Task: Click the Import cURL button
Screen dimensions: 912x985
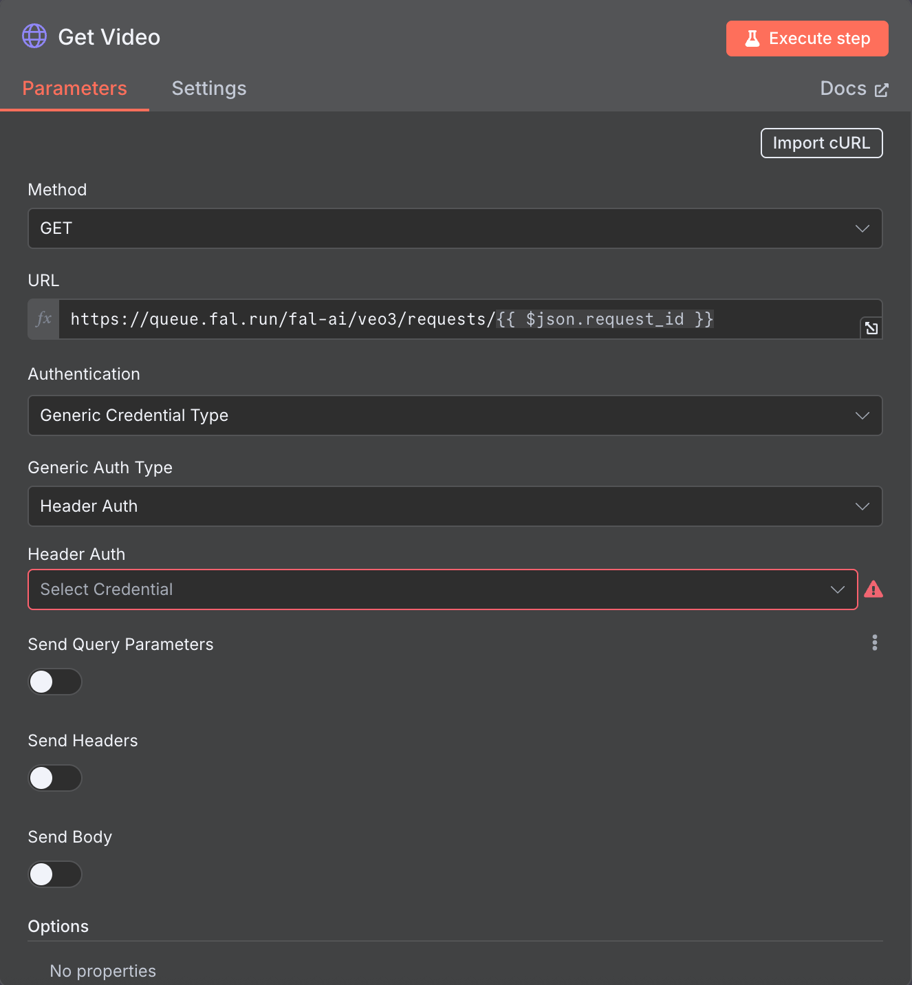Action: pos(822,143)
